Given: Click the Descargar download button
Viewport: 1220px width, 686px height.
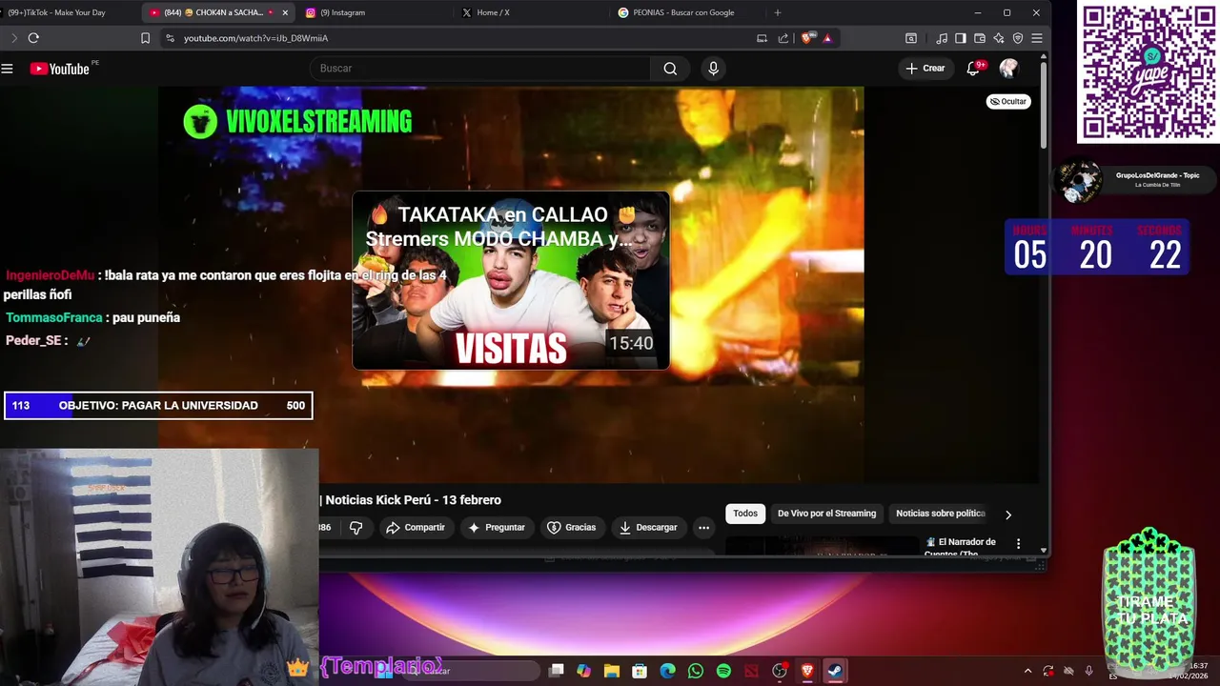Looking at the screenshot, I should click(648, 527).
